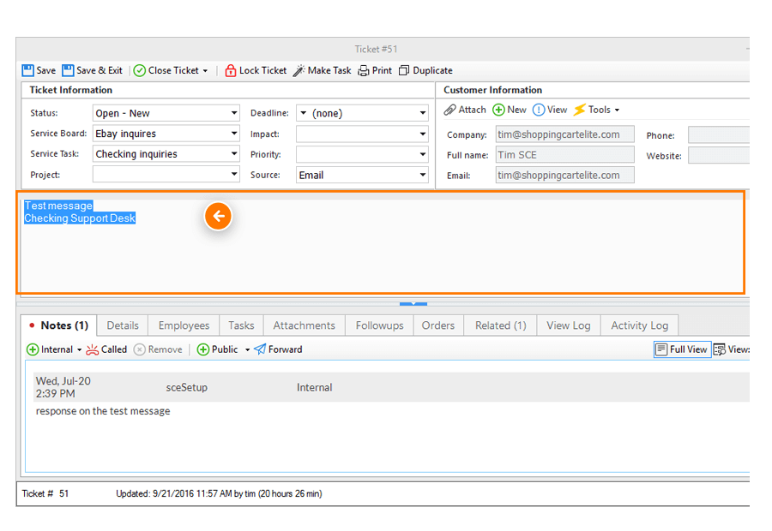
Task: Expand the Service Board dropdown showing Ebay inquires
Action: [234, 134]
